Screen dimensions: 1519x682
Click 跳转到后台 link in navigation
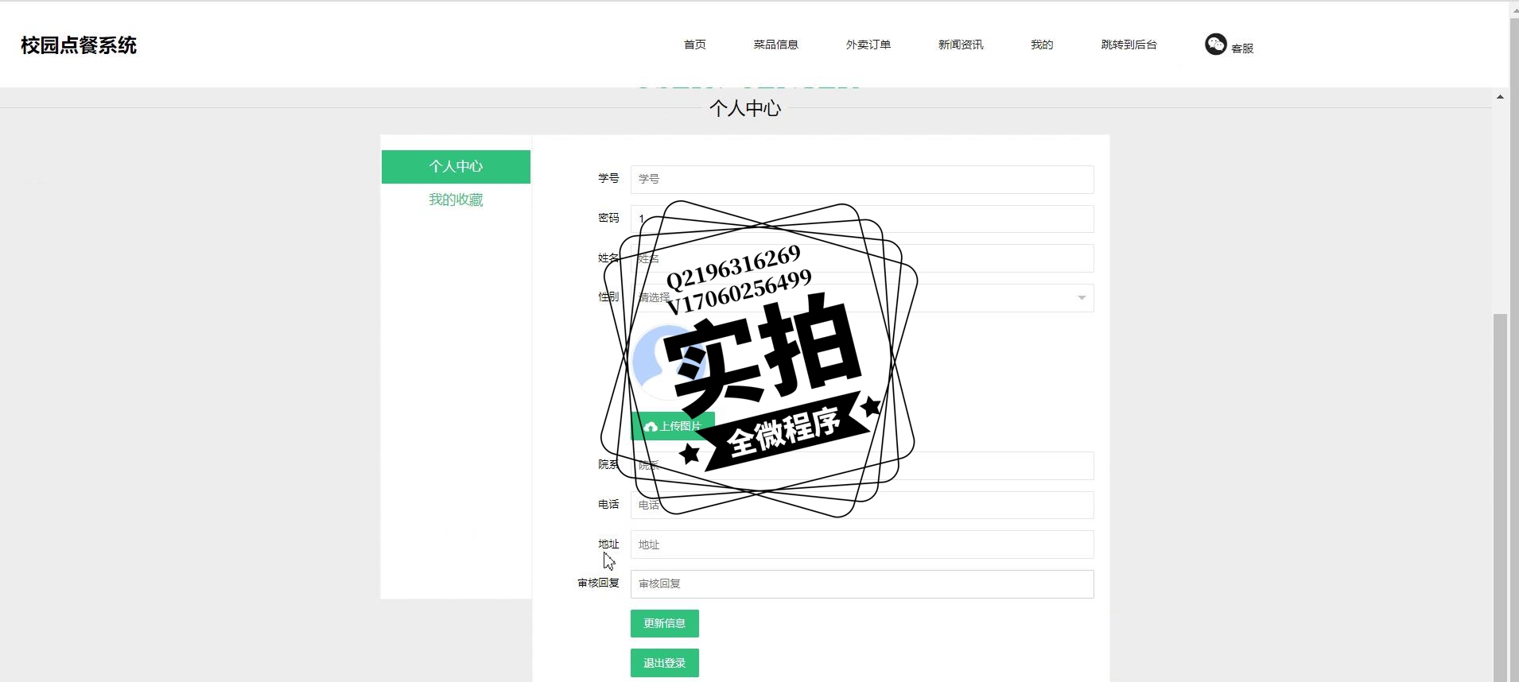click(1129, 45)
